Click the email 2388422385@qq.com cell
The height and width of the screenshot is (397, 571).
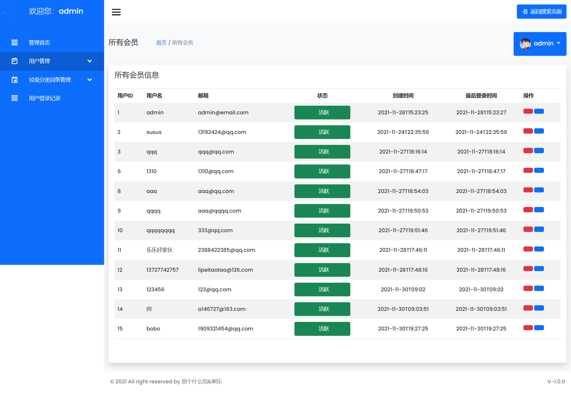226,250
